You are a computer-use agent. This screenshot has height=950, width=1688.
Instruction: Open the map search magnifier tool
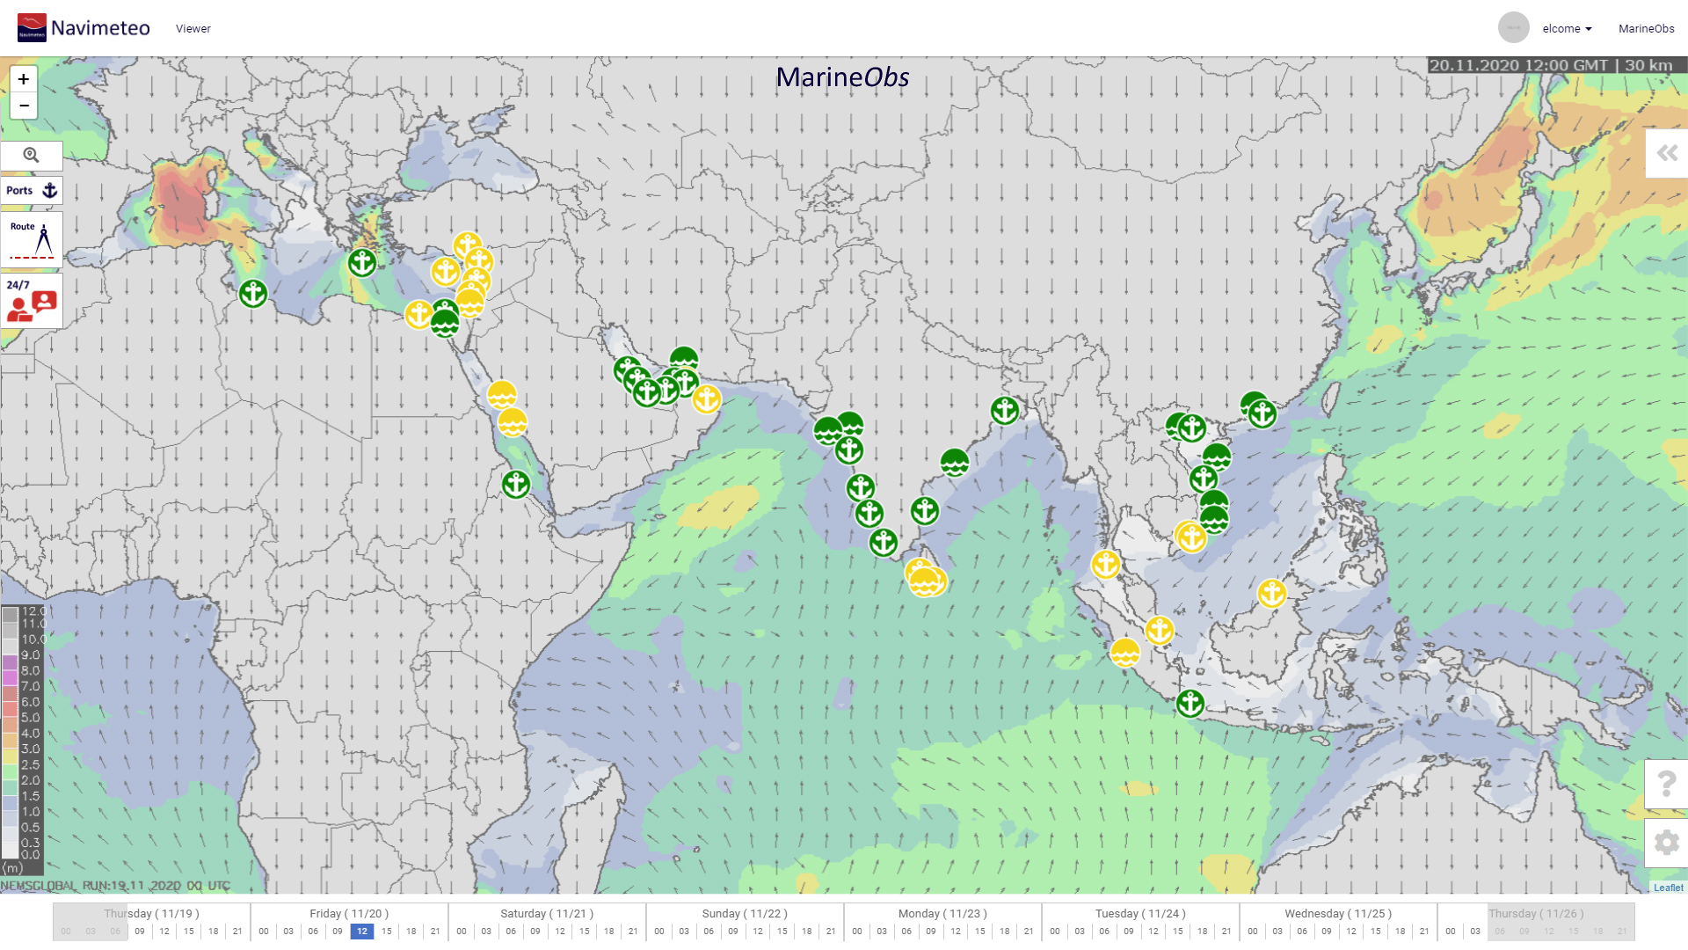(32, 156)
